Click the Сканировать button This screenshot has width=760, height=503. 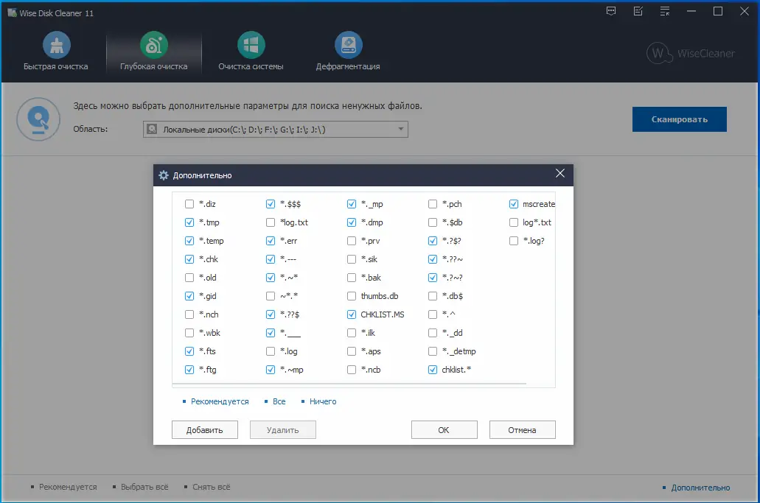pyautogui.click(x=679, y=119)
